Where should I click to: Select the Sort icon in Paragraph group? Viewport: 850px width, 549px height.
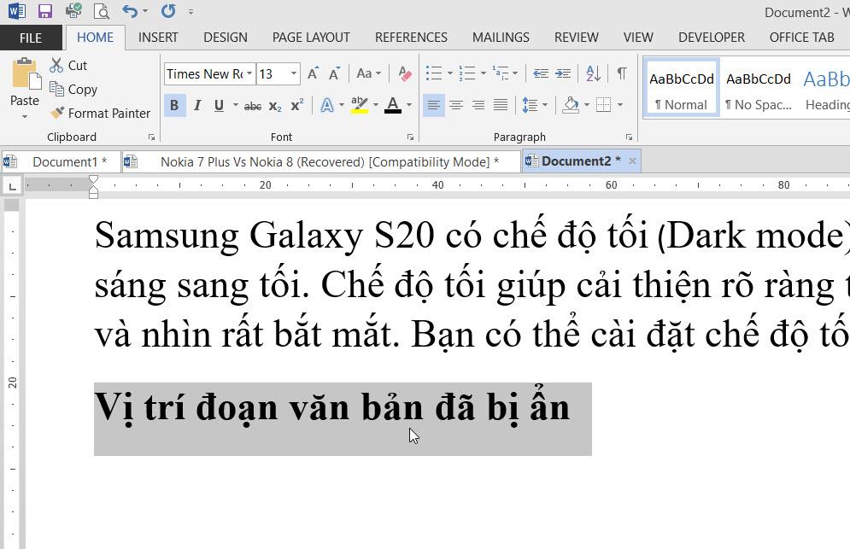(592, 73)
